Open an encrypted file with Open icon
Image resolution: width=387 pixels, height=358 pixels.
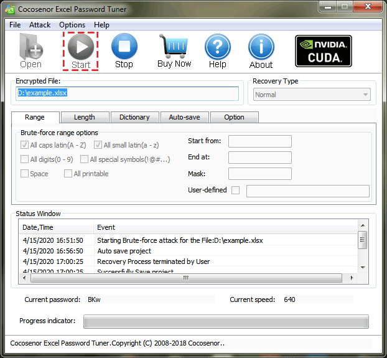tap(31, 51)
